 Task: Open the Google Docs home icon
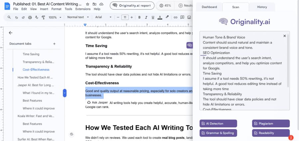pos(7,6)
